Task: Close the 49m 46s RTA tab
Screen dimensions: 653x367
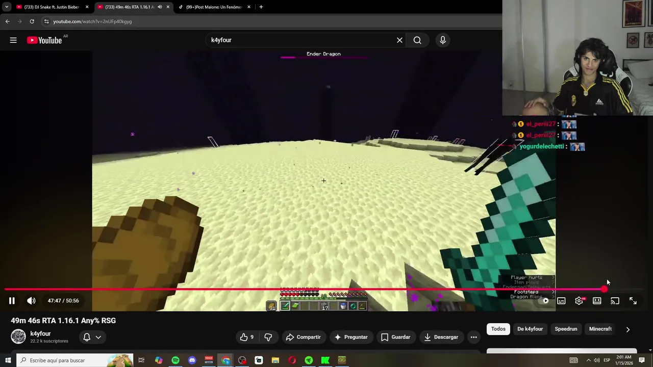Action: 168,7
